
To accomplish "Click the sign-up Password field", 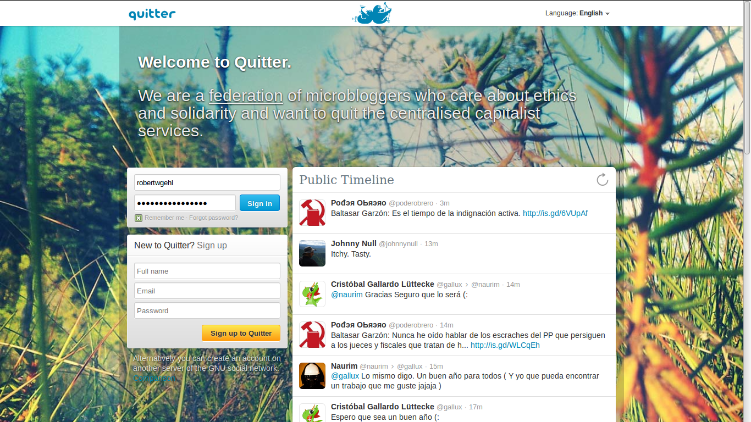I will [207, 310].
